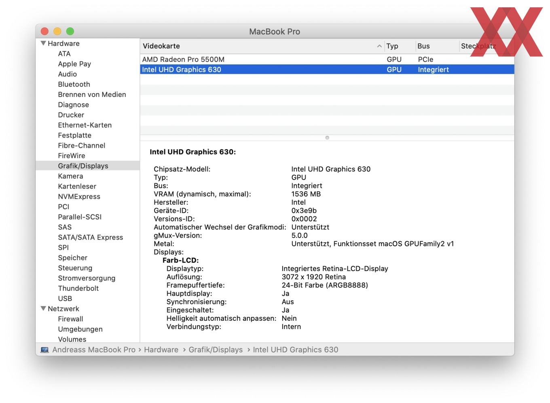
Task: Select Ethernet-Karten in the sidebar
Action: 85,125
